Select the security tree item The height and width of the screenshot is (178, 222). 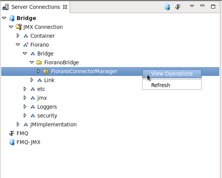(47, 116)
